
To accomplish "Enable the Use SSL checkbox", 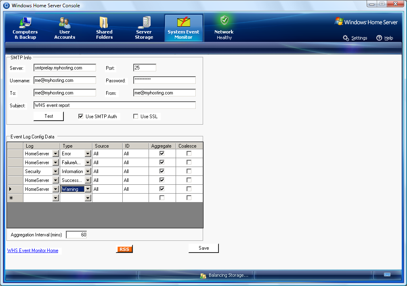I will (136, 116).
